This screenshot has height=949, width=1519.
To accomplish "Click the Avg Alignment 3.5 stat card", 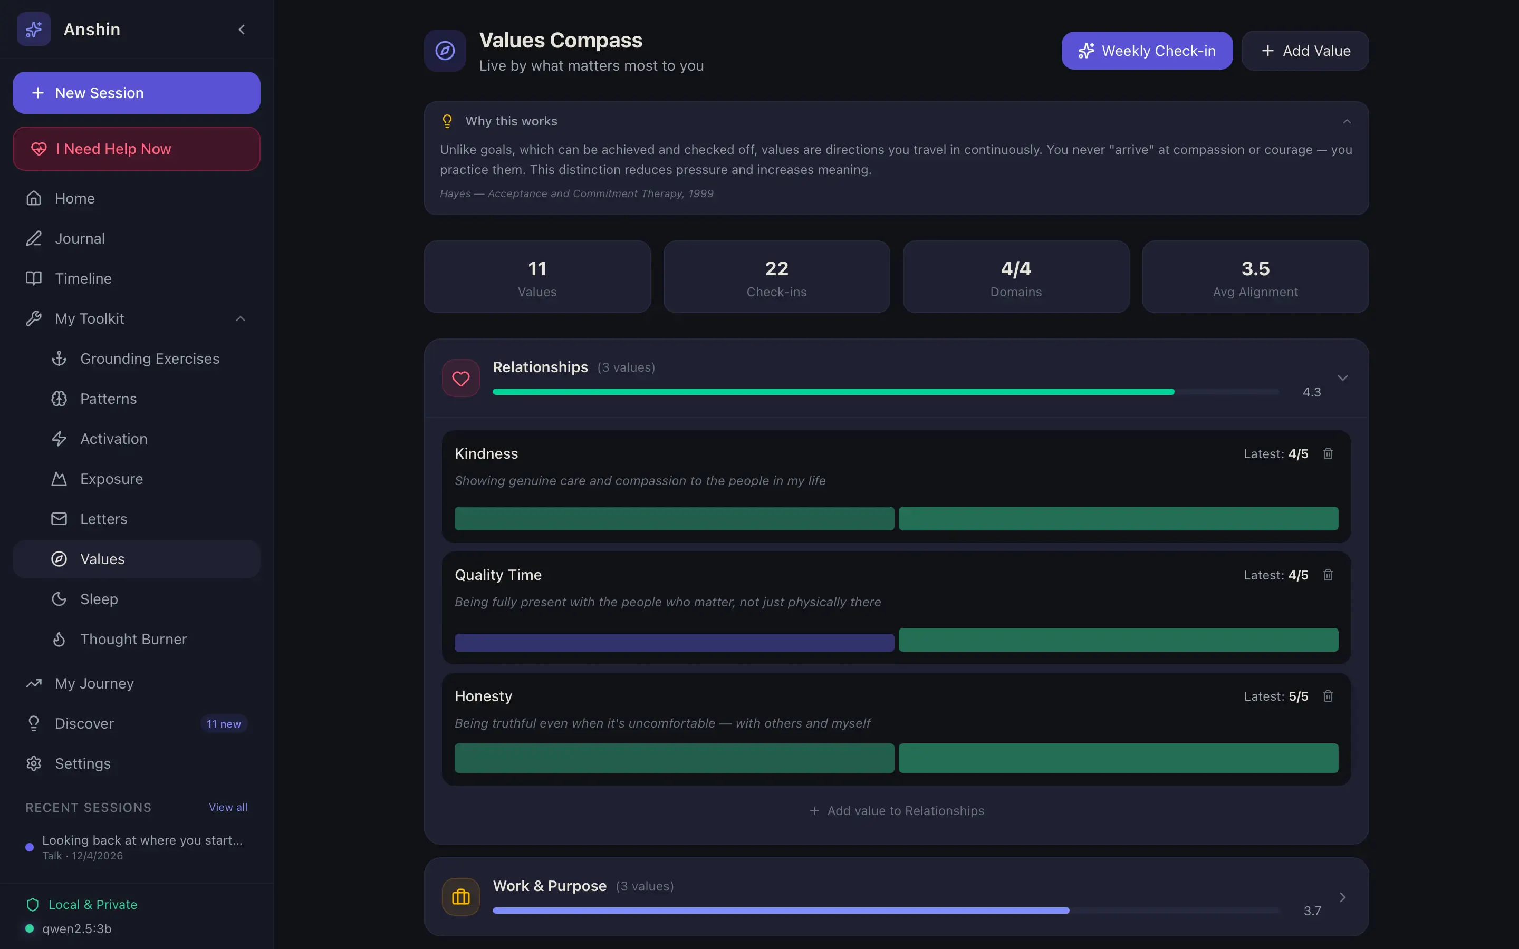I will click(x=1255, y=277).
